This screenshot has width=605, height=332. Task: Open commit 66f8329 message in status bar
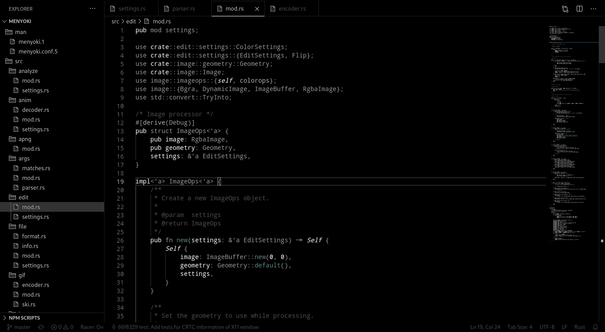click(185, 327)
